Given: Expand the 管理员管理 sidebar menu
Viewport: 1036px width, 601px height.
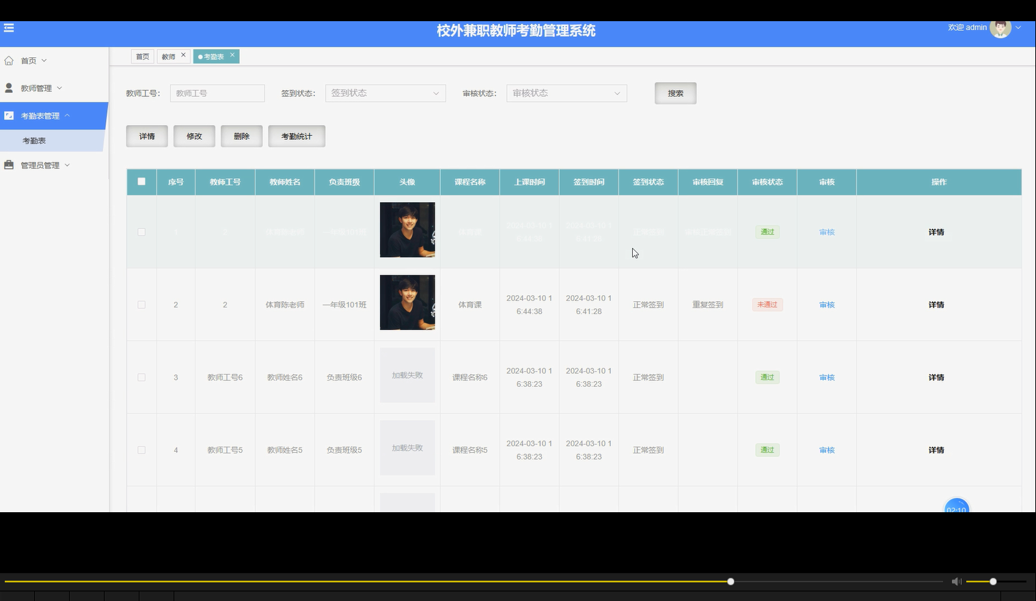Looking at the screenshot, I should [53, 165].
